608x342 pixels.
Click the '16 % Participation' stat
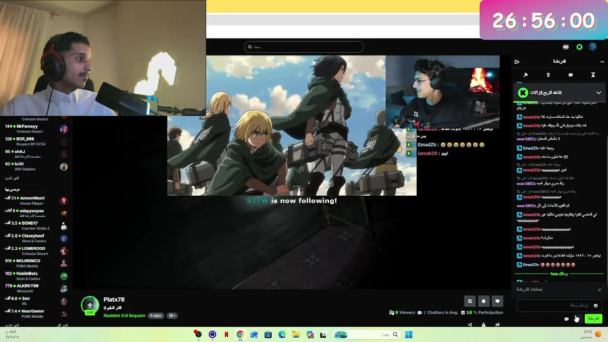[482, 313]
